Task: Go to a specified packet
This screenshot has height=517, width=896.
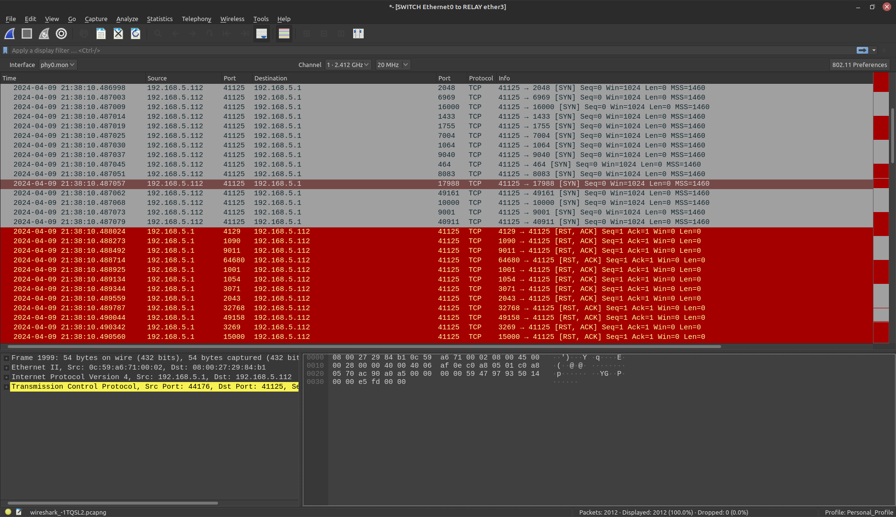Action: click(x=210, y=34)
